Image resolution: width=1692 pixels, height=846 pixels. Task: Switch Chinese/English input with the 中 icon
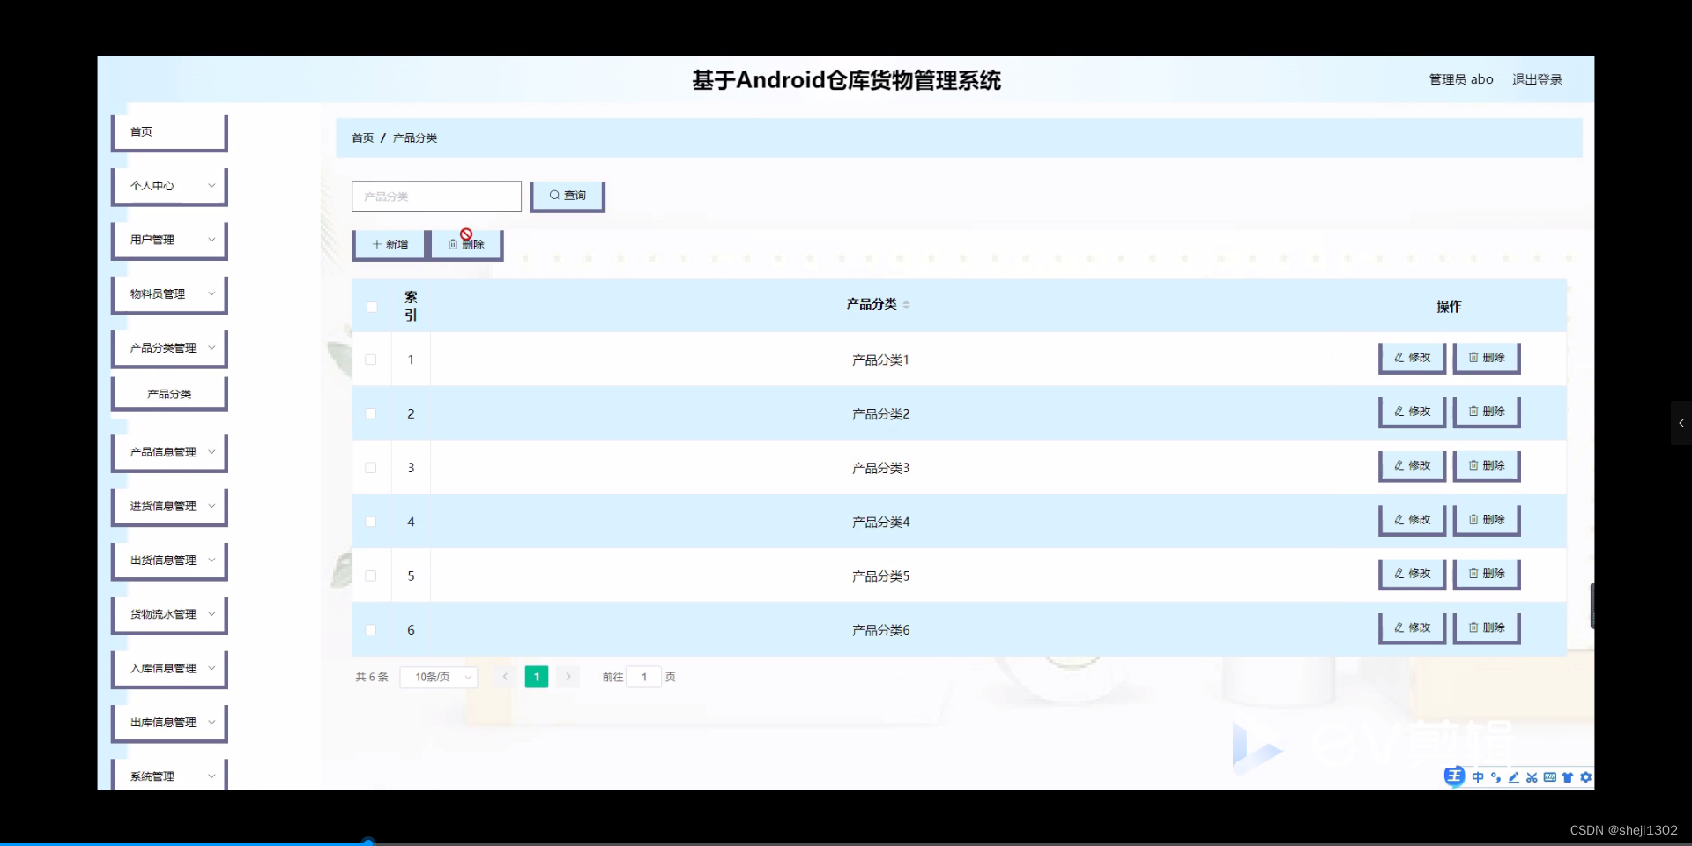pyautogui.click(x=1478, y=777)
